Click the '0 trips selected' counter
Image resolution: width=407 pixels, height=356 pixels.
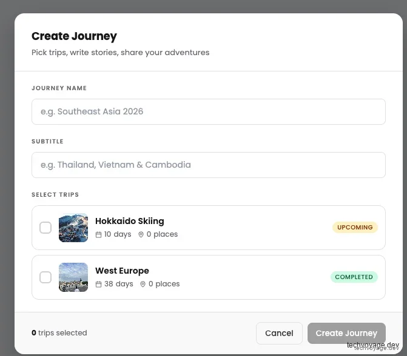59,333
